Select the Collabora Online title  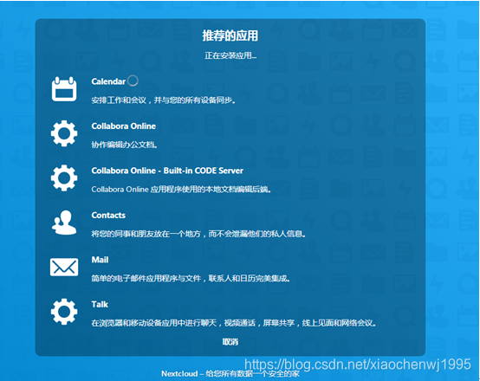(124, 126)
